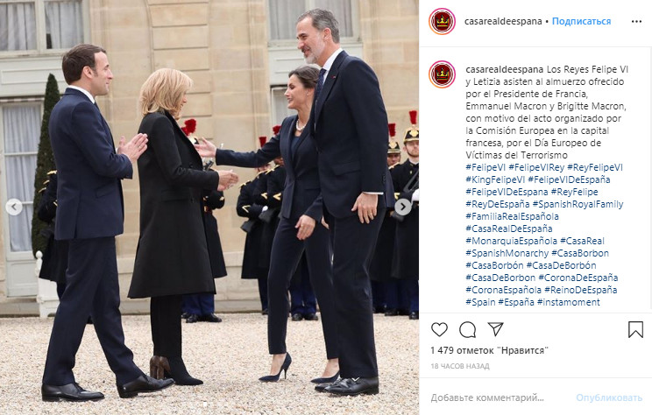Open the #instamoment hashtag
The width and height of the screenshot is (652, 415).
coord(569,302)
